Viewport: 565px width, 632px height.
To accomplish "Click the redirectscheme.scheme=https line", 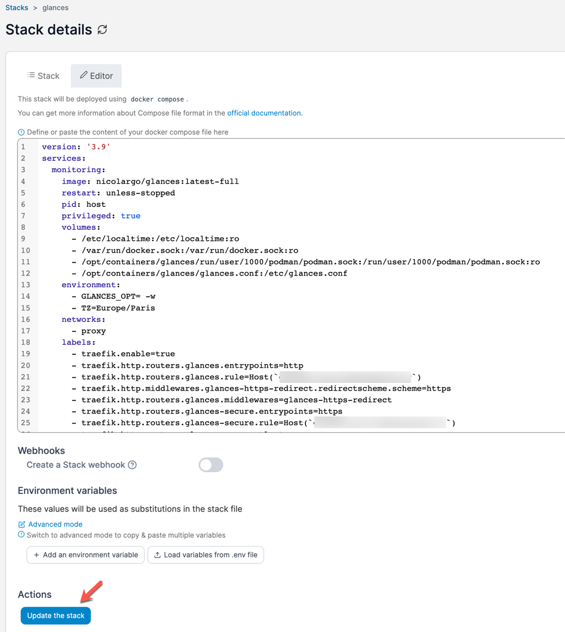I will tap(261, 389).
